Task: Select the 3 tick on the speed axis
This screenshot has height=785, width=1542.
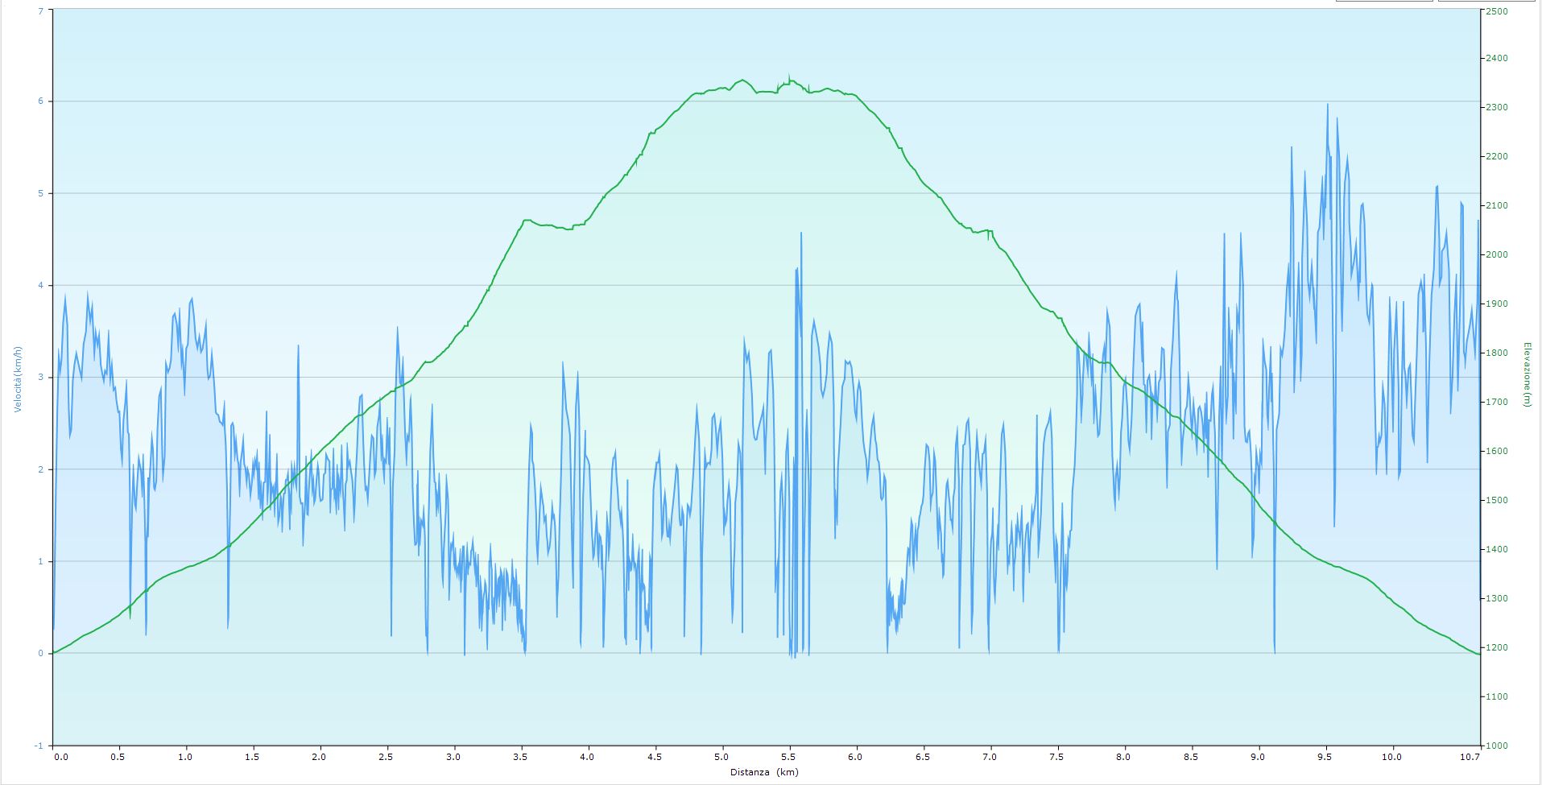Action: click(40, 378)
